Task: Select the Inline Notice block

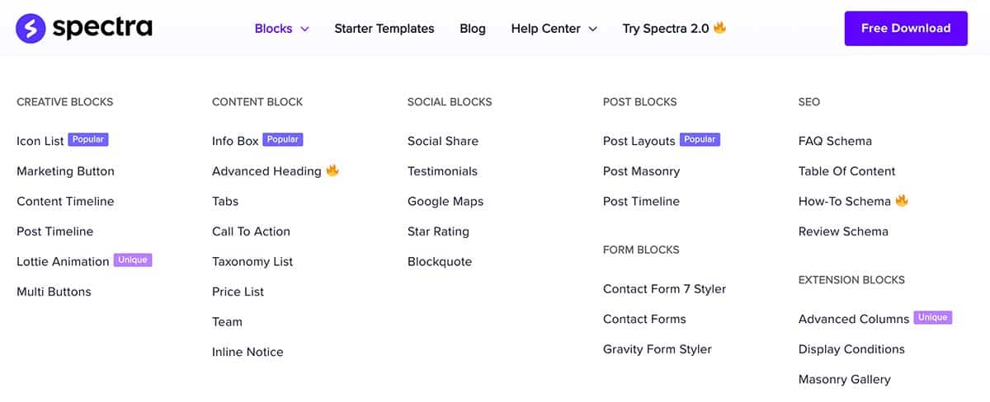Action: (247, 352)
